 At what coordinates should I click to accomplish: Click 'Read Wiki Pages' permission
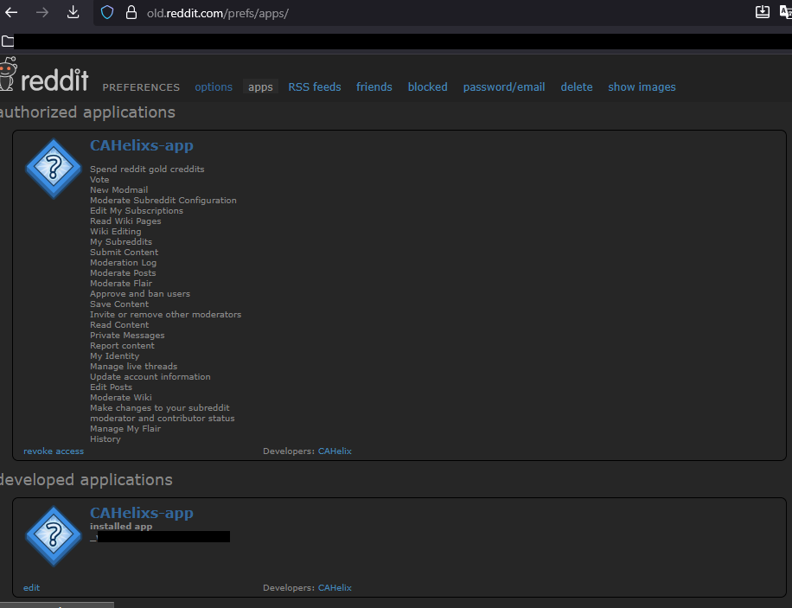point(125,221)
